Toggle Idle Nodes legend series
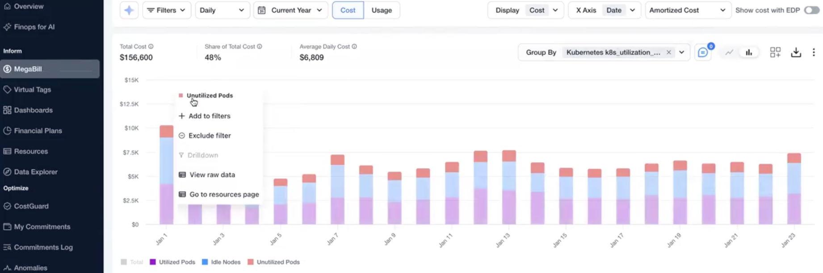The height and width of the screenshot is (273, 823). pyautogui.click(x=221, y=262)
